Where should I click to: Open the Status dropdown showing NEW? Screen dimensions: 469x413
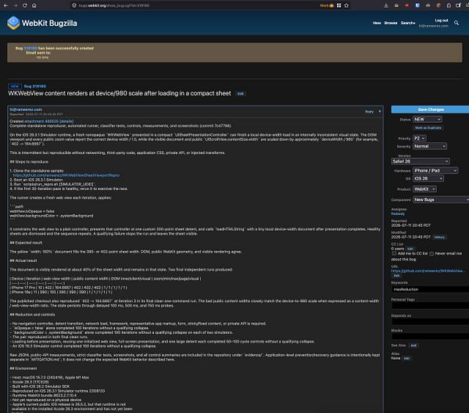(427, 119)
